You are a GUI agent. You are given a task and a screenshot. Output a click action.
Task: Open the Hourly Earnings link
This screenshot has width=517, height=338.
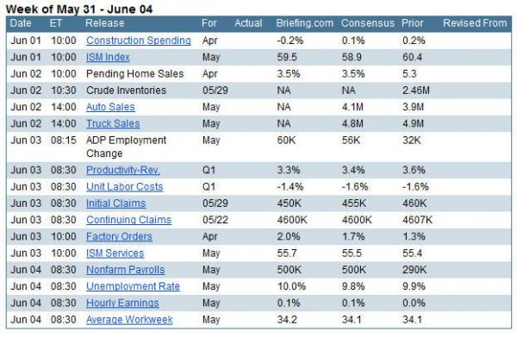[122, 303]
